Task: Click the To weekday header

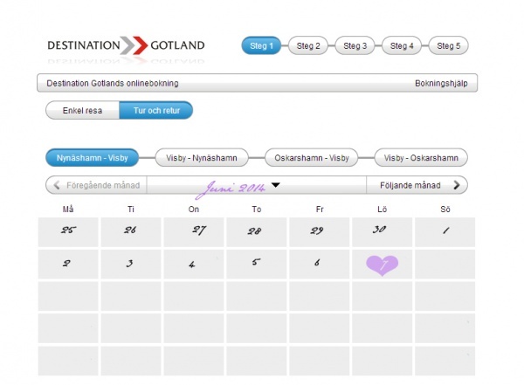Action: [257, 210]
